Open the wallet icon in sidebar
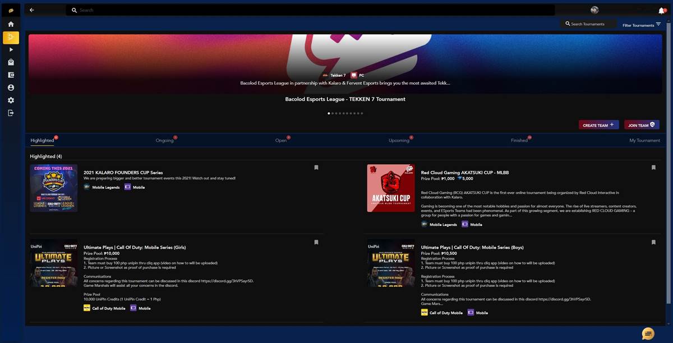The image size is (673, 343). click(11, 75)
